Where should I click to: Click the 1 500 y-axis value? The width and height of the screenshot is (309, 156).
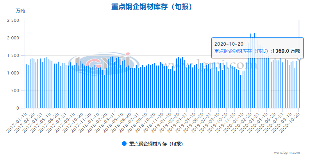click(x=13, y=55)
